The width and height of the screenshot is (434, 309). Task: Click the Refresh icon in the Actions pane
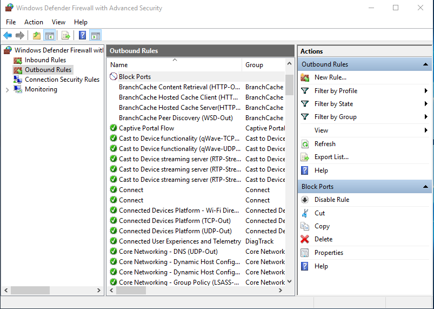(x=305, y=144)
